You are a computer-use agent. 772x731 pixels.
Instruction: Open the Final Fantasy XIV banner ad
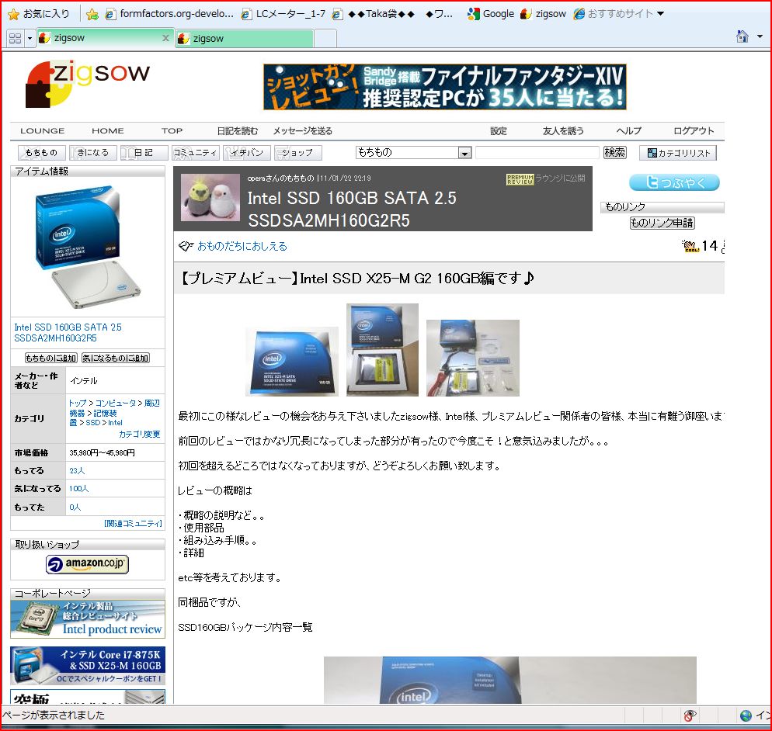(444, 87)
